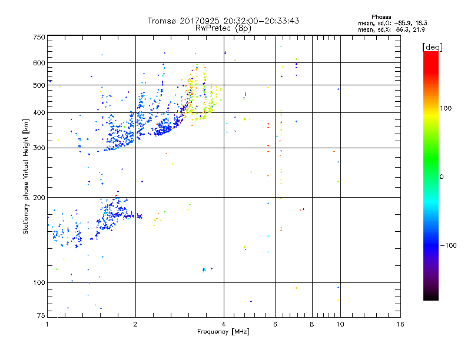Viewport: 471px width, 353px height.
Task: Click the x-axis tick label '4'
Action: click(x=224, y=324)
